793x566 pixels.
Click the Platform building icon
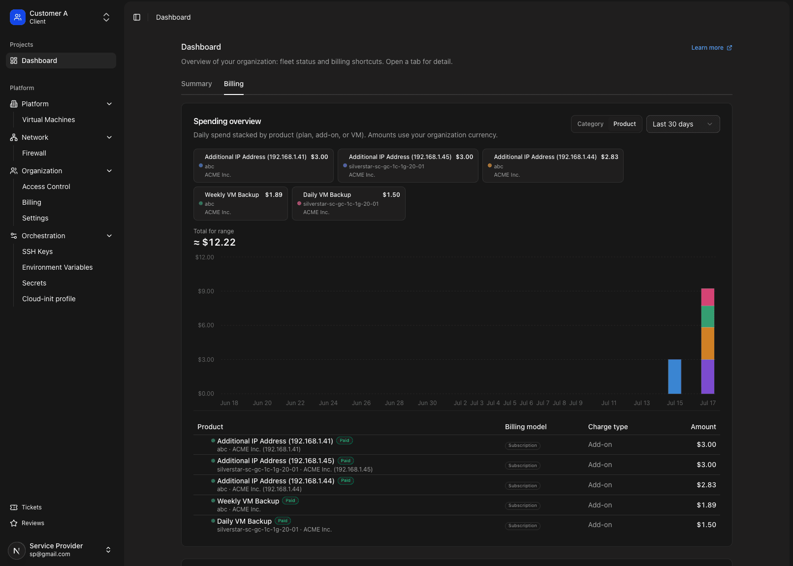[x=14, y=104]
